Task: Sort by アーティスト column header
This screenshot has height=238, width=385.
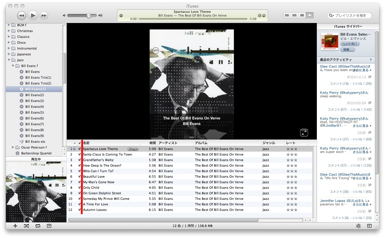Action: pos(176,143)
